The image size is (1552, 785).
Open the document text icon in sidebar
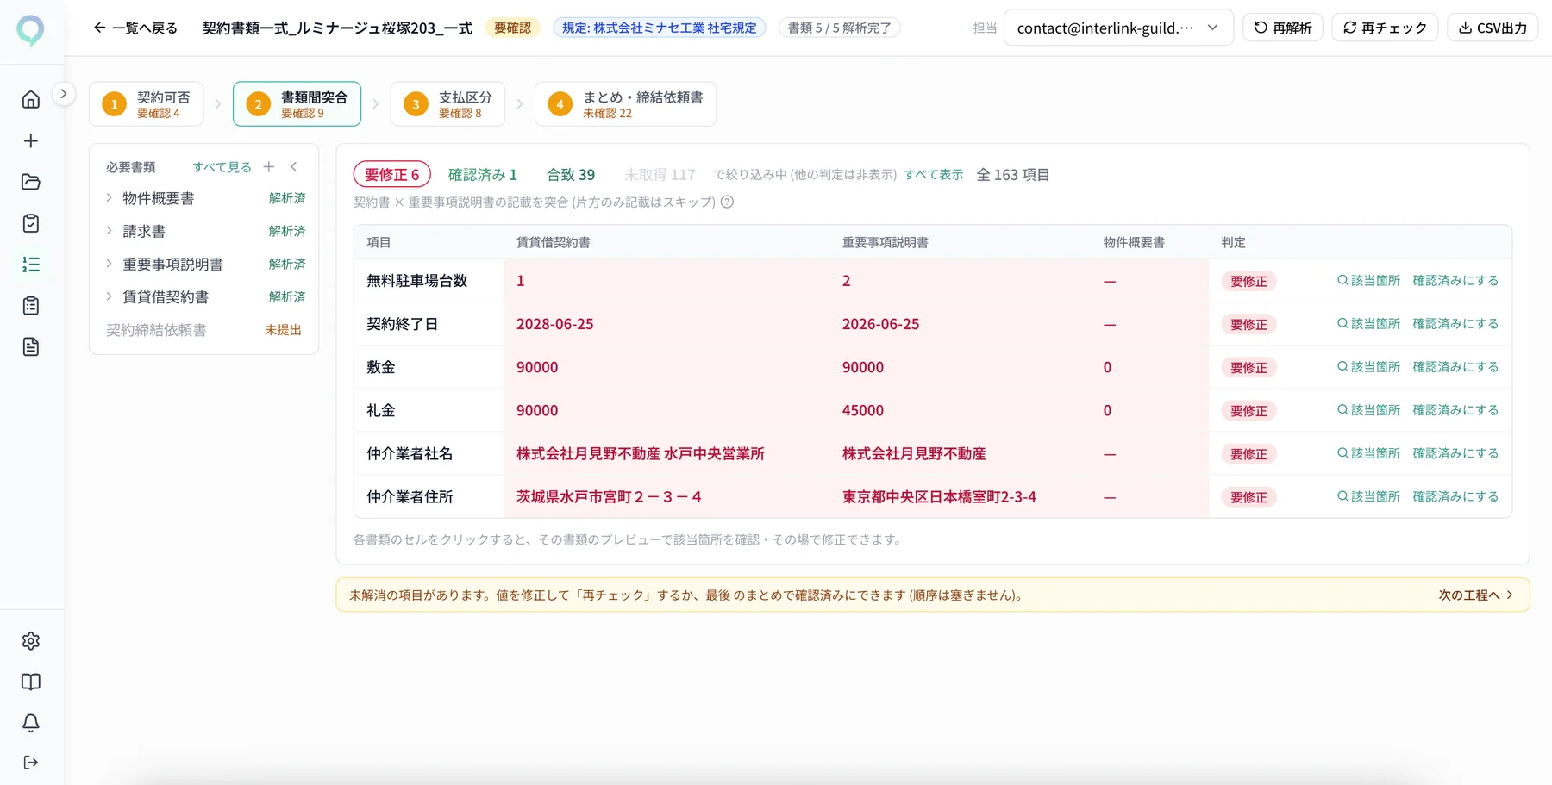(x=31, y=347)
